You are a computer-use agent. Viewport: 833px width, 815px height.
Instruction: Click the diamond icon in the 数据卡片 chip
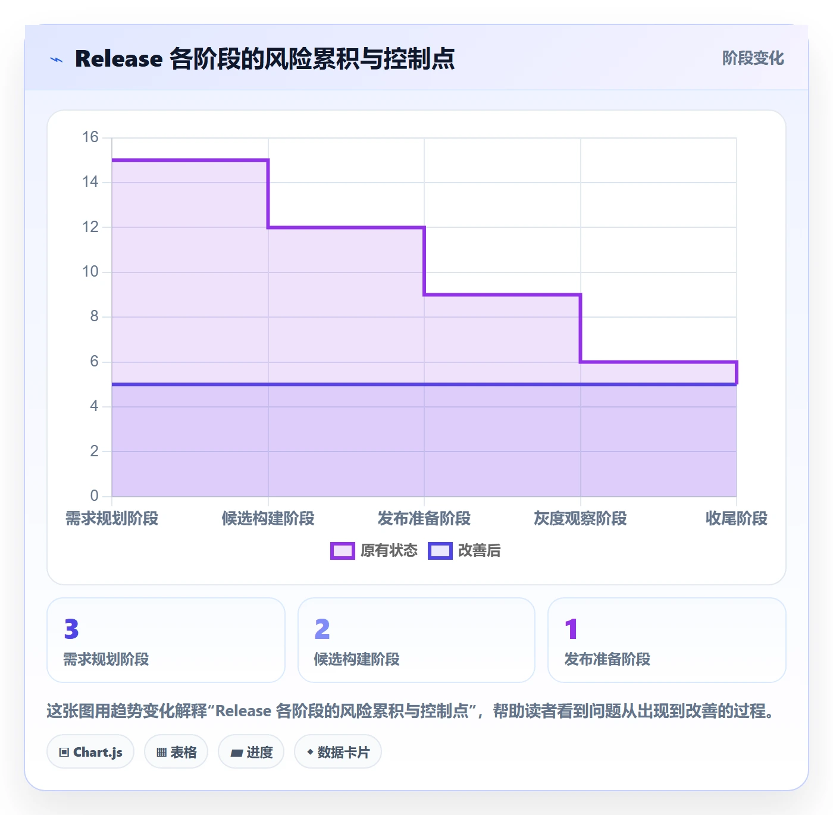[x=310, y=752]
